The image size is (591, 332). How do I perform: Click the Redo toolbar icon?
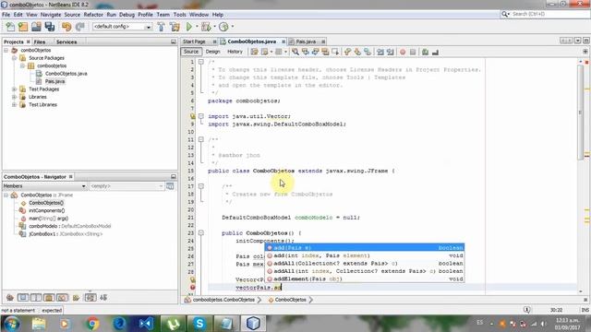[79, 27]
